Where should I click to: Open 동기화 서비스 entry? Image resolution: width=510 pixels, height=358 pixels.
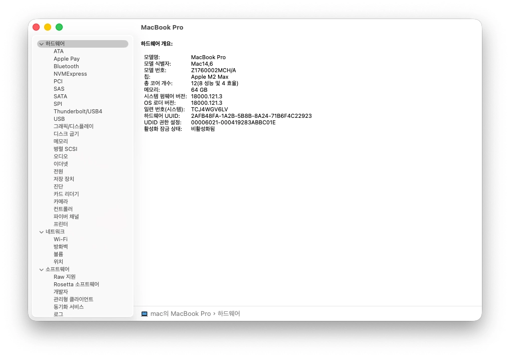[x=69, y=307]
